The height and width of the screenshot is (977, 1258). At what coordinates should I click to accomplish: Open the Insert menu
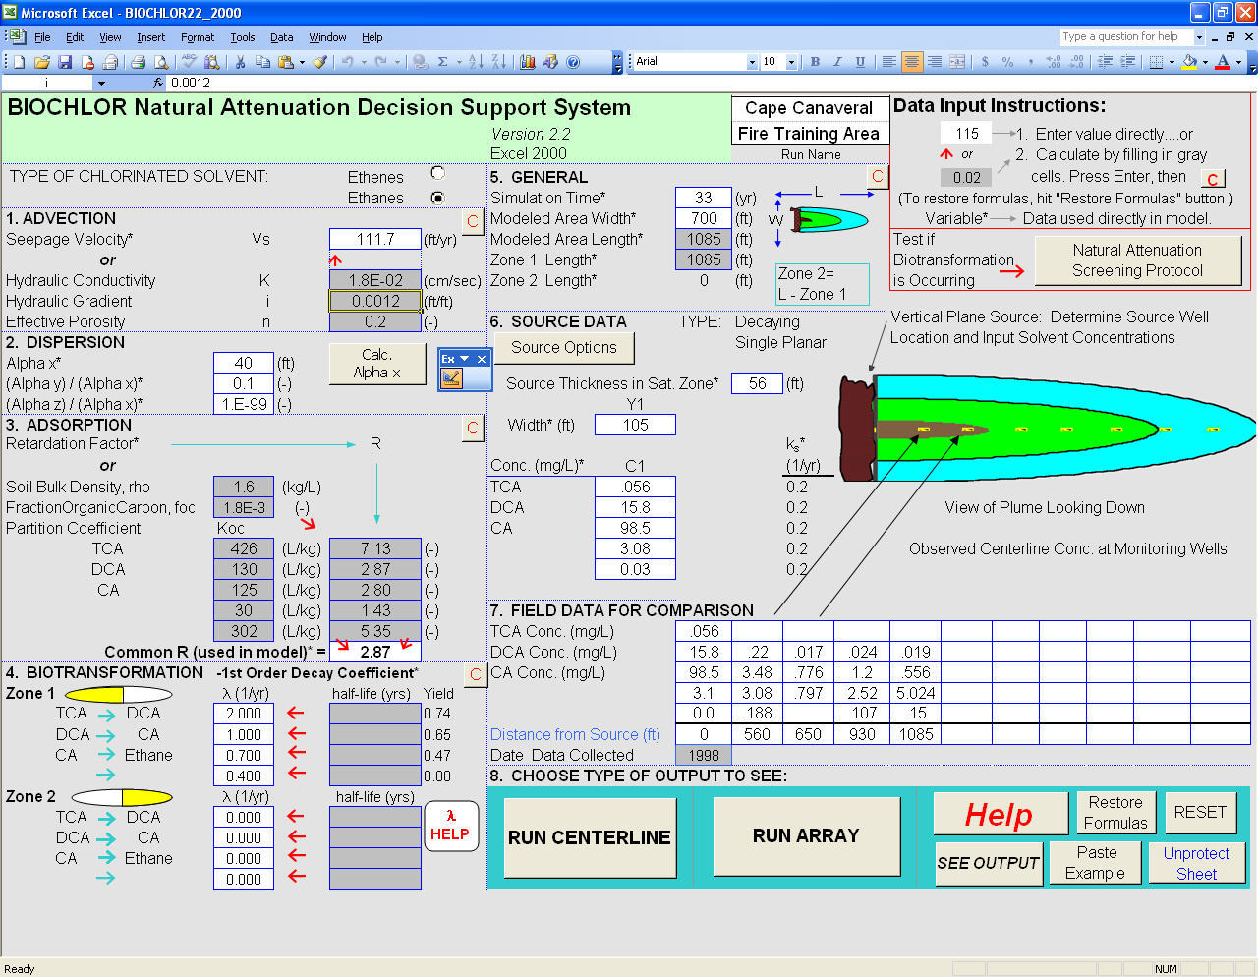[x=150, y=37]
